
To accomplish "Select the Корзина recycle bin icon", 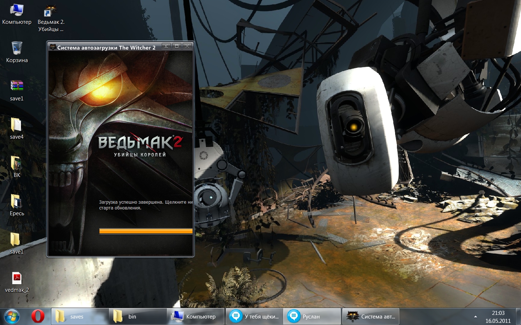I will tap(17, 52).
